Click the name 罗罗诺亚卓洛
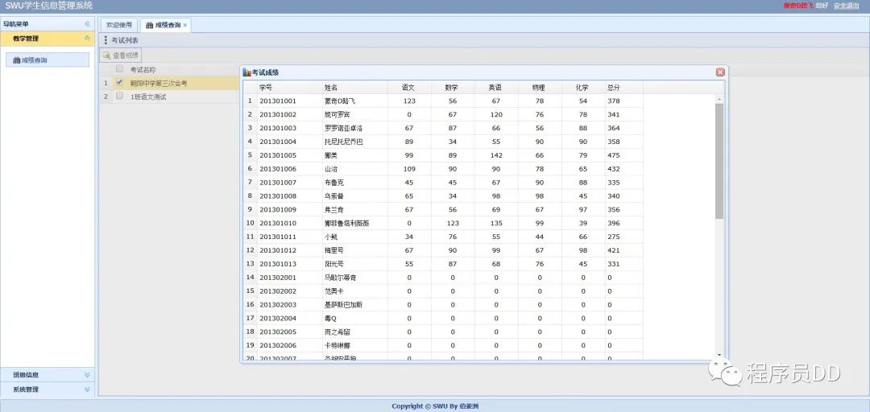 tap(343, 128)
